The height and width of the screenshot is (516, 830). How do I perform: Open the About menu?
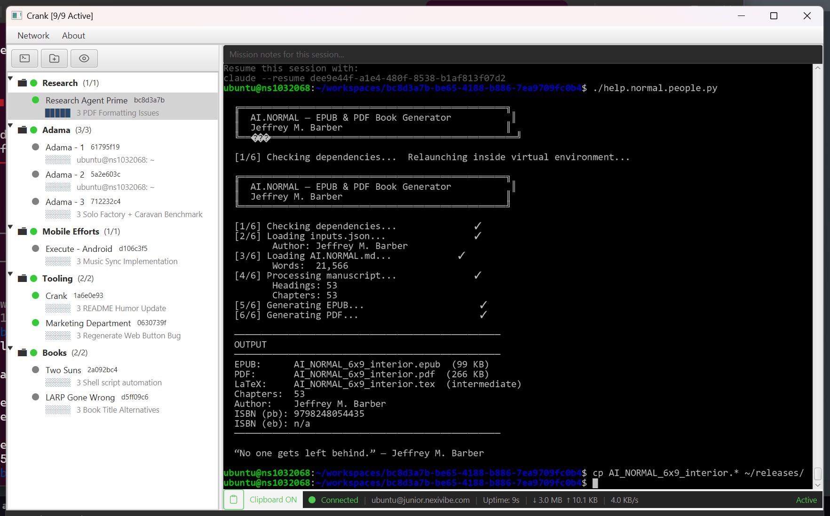tap(73, 35)
